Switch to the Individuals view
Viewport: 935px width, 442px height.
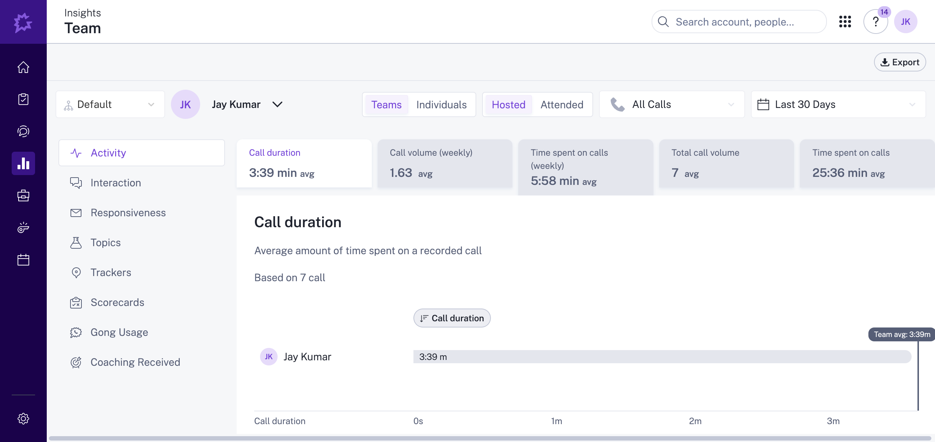click(441, 105)
